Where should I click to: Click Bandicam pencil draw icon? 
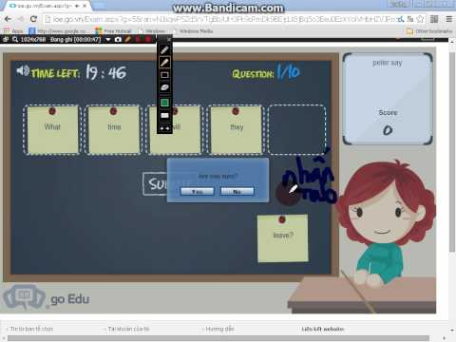pos(127,39)
